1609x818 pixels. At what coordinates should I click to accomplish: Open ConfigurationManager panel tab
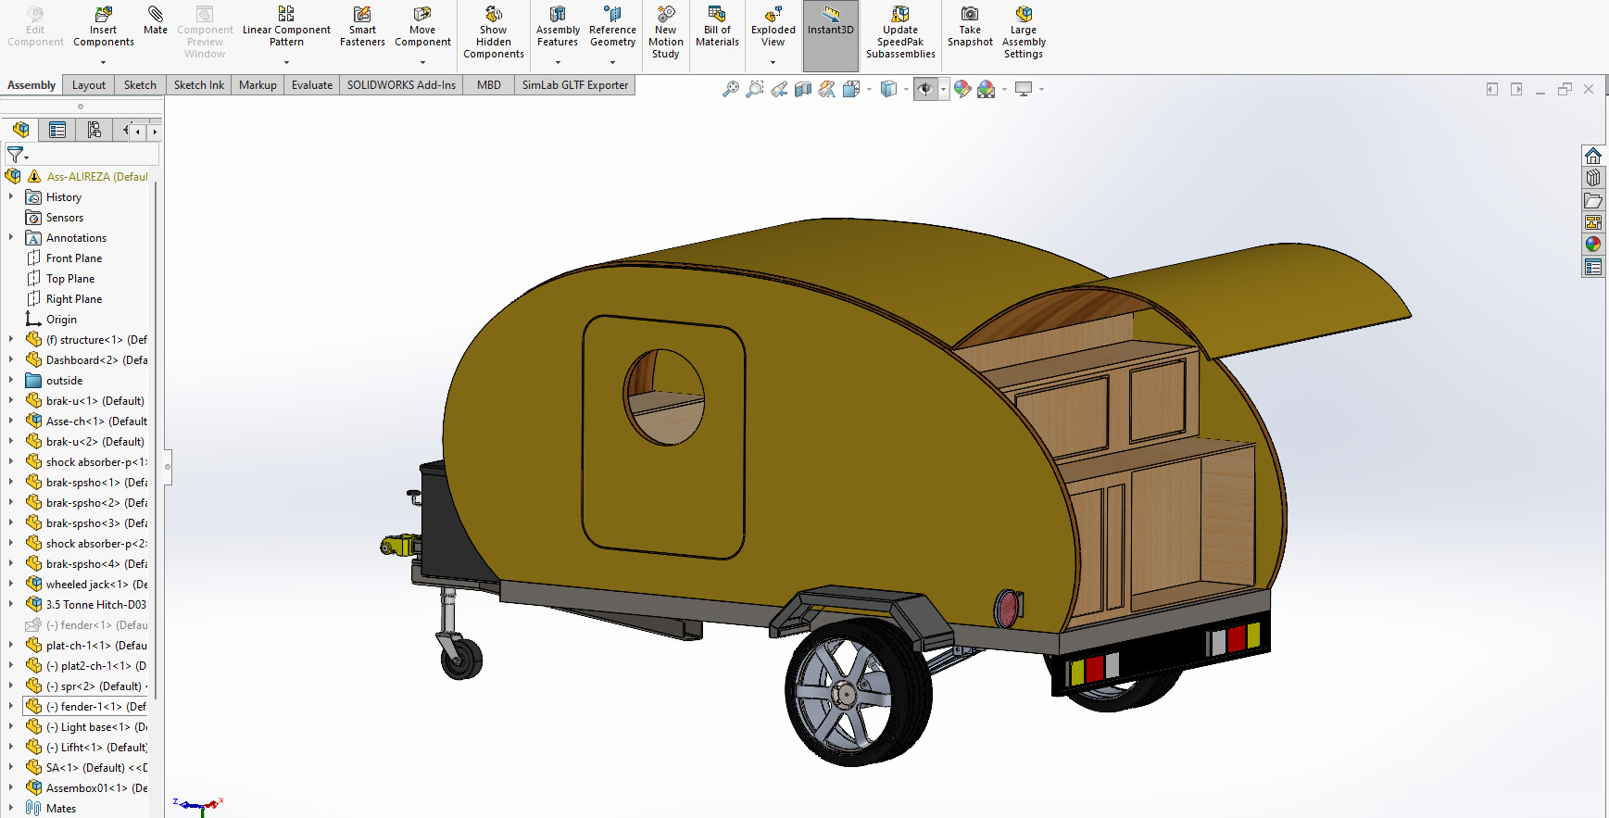tap(94, 130)
